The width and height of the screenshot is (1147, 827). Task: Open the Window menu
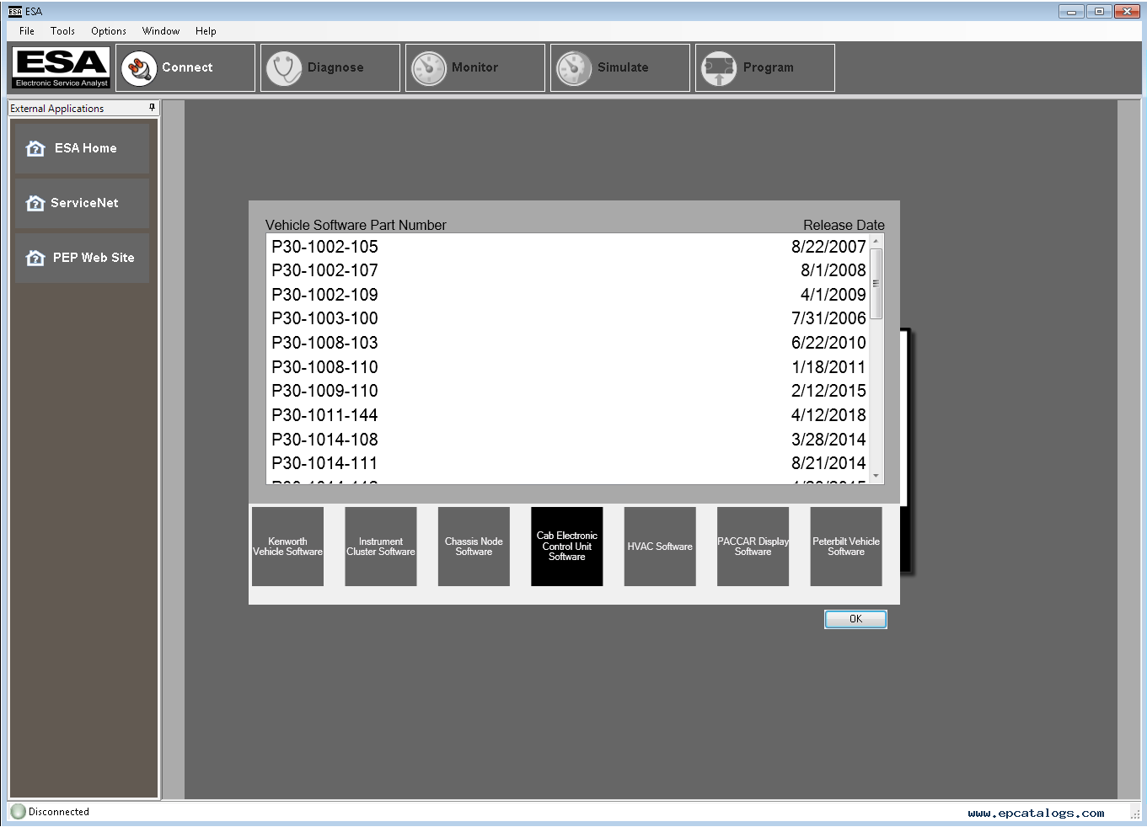(161, 31)
